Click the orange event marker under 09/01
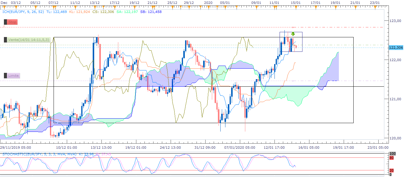 [256, 7]
